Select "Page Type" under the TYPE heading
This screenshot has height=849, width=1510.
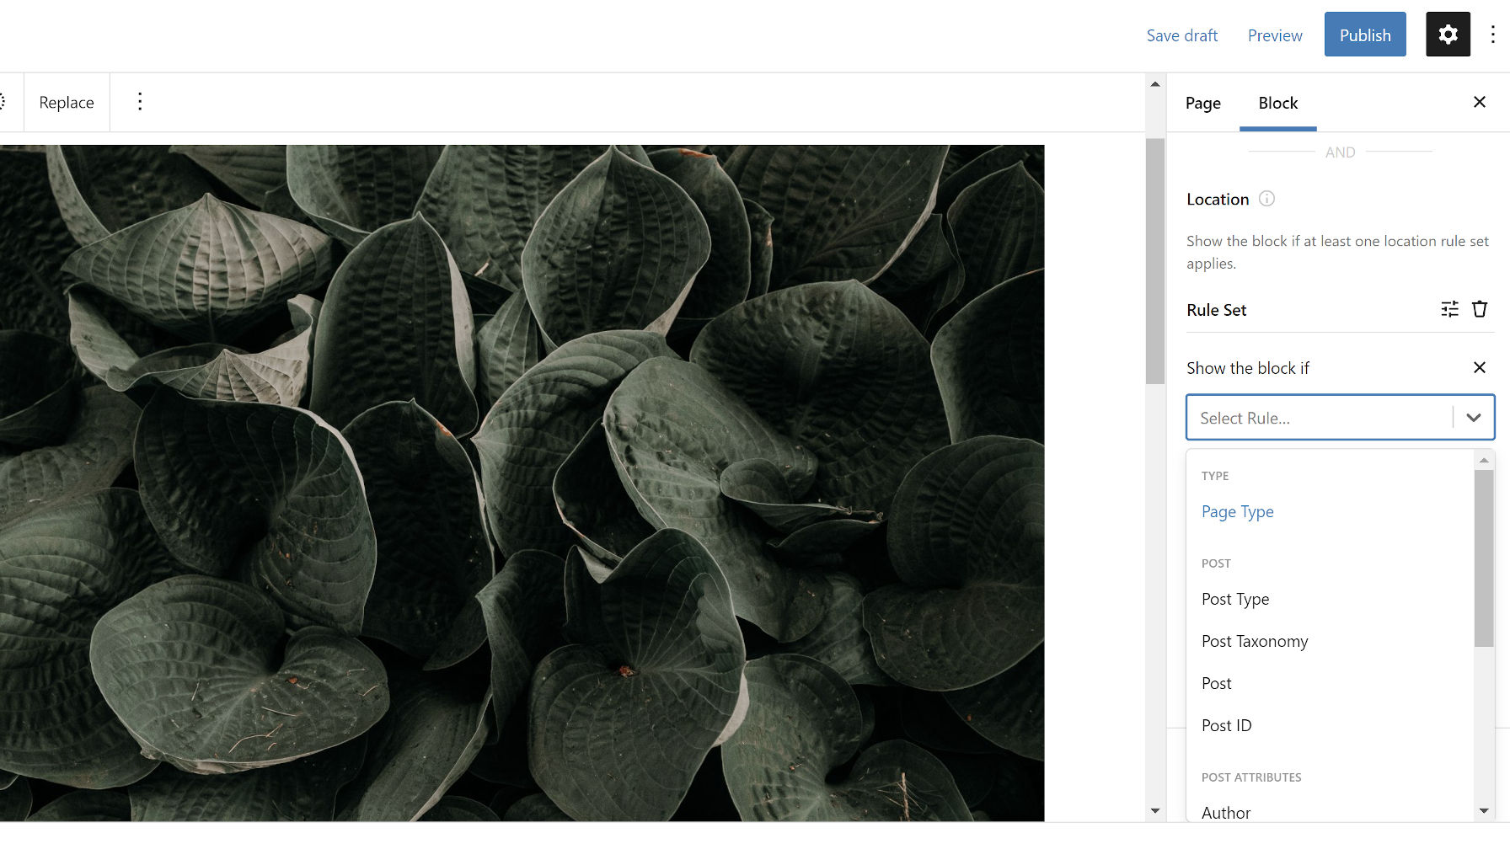(x=1237, y=511)
